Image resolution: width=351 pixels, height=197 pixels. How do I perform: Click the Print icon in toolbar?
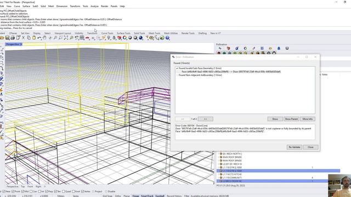[13, 38]
